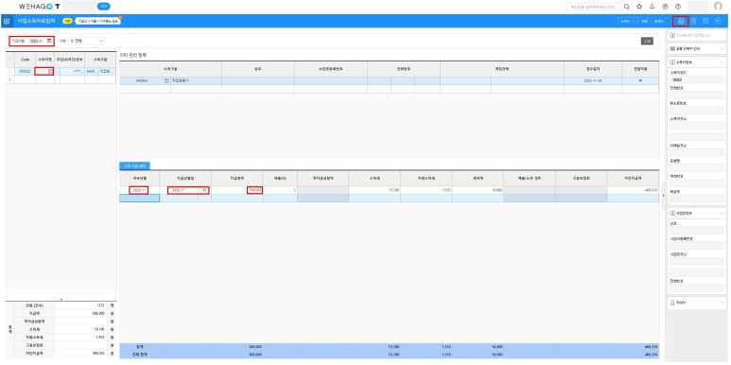Click the local income tax cell 1,510
Screen dimensions: 731x365
426,190
